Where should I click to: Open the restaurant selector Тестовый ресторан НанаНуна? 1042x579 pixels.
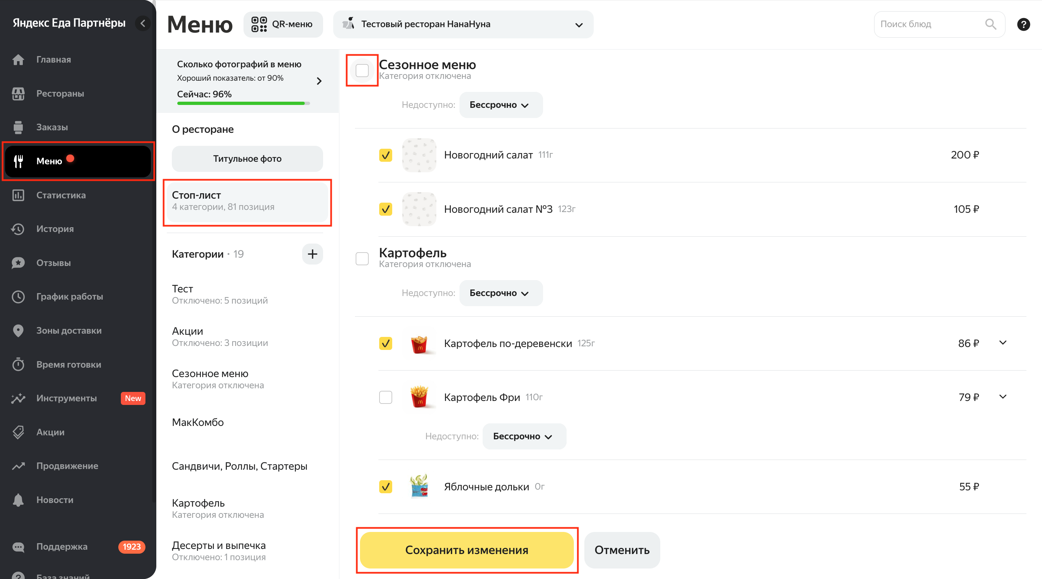click(463, 24)
